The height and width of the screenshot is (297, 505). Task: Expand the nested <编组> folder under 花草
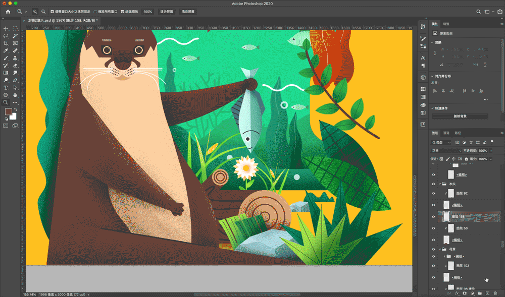(x=444, y=256)
